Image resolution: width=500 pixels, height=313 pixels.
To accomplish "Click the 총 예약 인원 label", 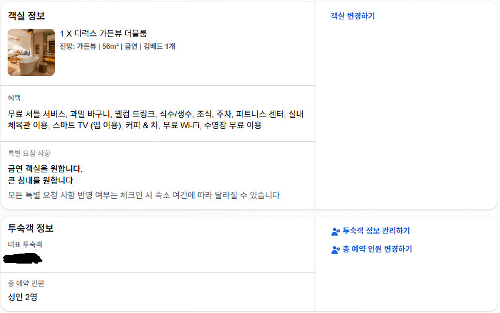I will tap(26, 284).
